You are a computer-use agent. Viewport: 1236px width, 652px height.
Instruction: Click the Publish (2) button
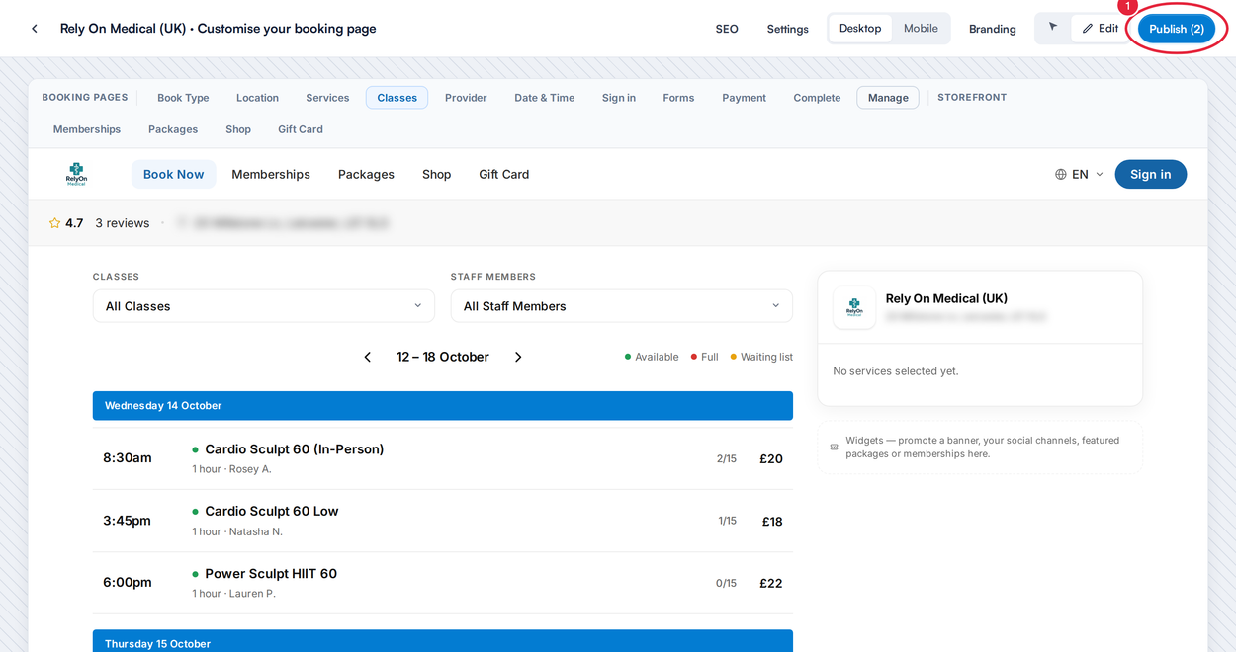[x=1177, y=29]
